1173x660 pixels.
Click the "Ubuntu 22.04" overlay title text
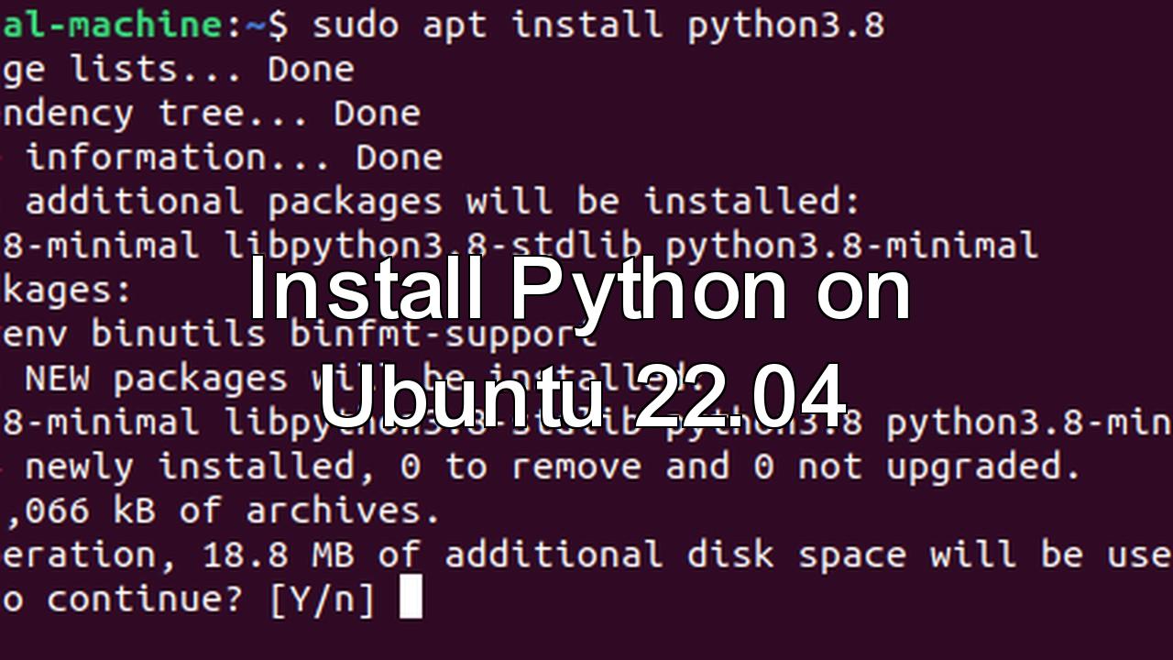(x=582, y=397)
